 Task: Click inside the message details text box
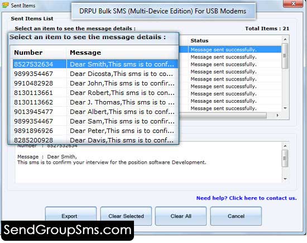coord(149,163)
